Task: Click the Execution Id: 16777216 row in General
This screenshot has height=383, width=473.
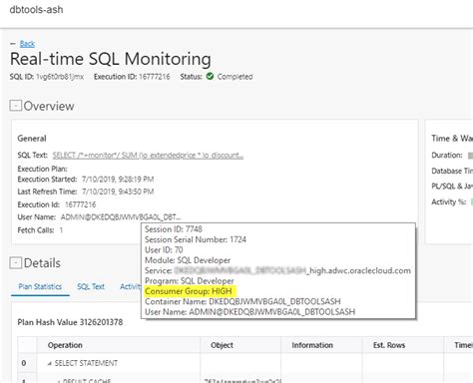Action: 57,204
